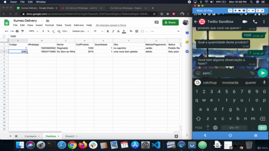Image resolution: width=269 pixels, height=151 pixels.
Task: Choose the mostarda keyboard suggestion
Action: coord(230,83)
